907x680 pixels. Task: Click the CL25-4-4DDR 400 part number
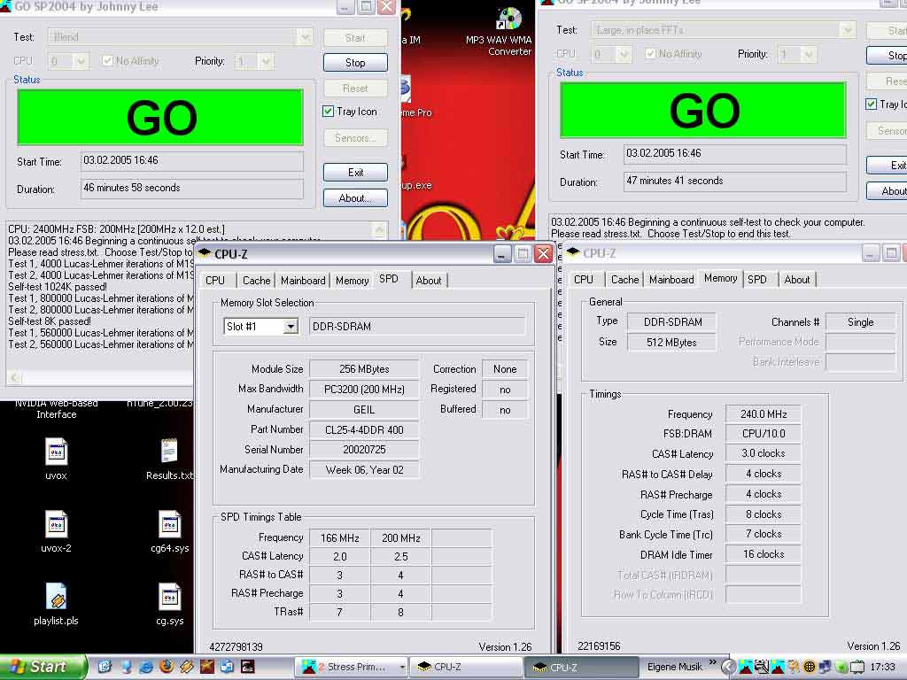pos(364,429)
